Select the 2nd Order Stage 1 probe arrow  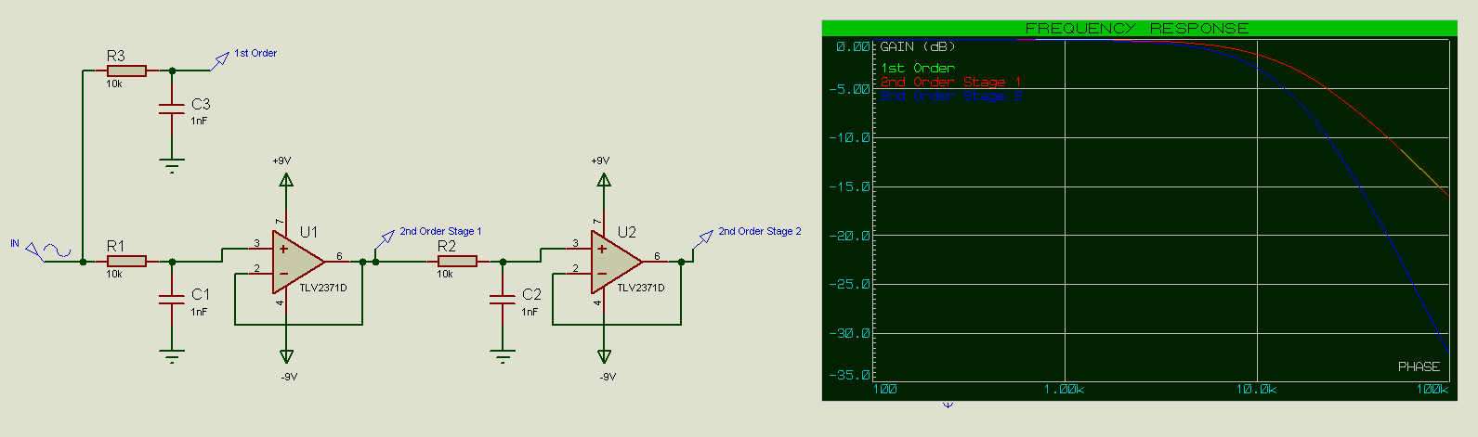385,240
